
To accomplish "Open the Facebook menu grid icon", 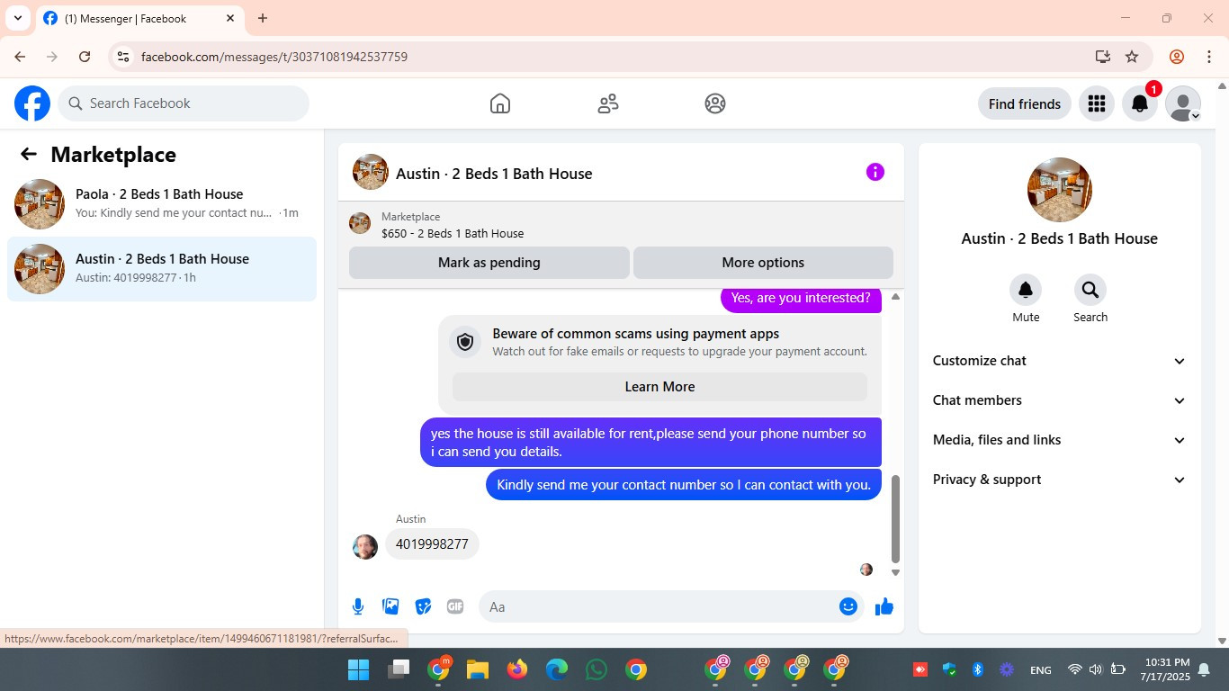I will 1096,103.
